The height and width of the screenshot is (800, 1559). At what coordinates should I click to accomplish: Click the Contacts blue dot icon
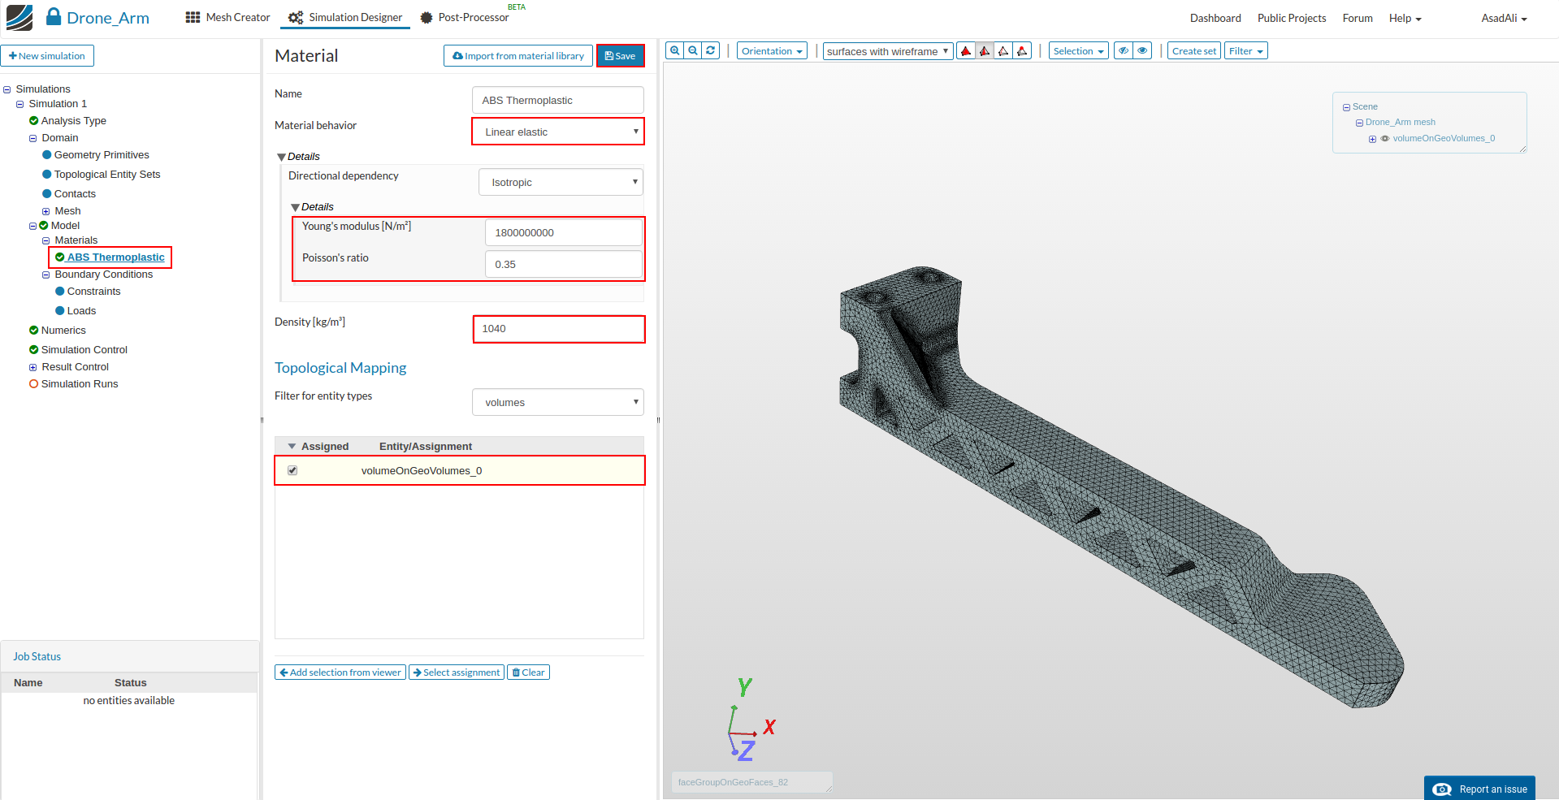[46, 194]
